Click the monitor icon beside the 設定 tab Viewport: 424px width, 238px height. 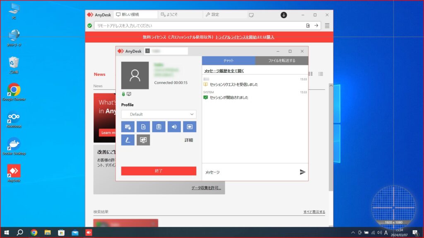[251, 15]
